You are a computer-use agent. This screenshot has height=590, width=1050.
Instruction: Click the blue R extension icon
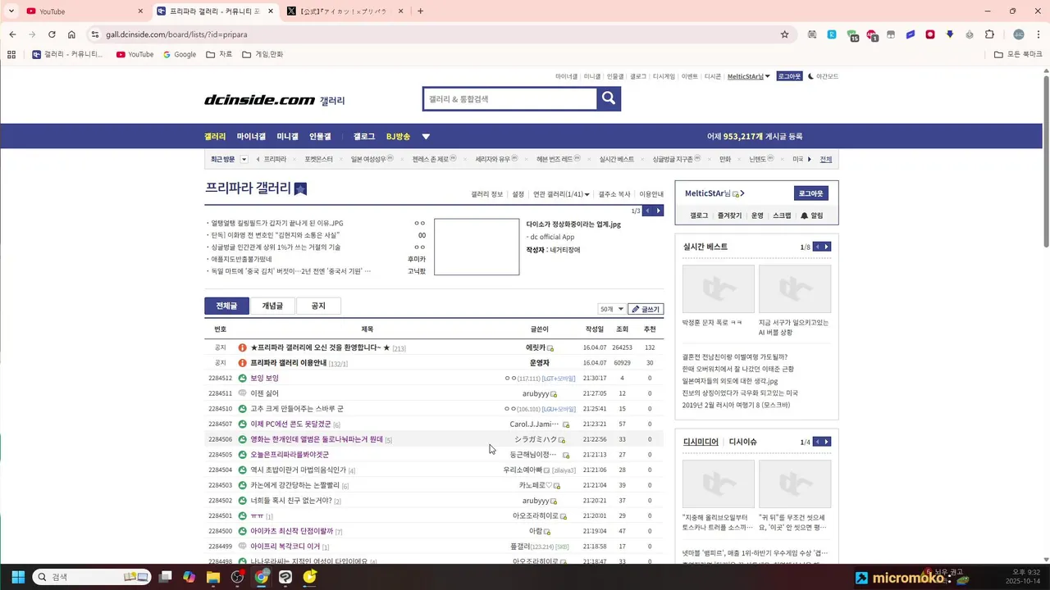[832, 34]
